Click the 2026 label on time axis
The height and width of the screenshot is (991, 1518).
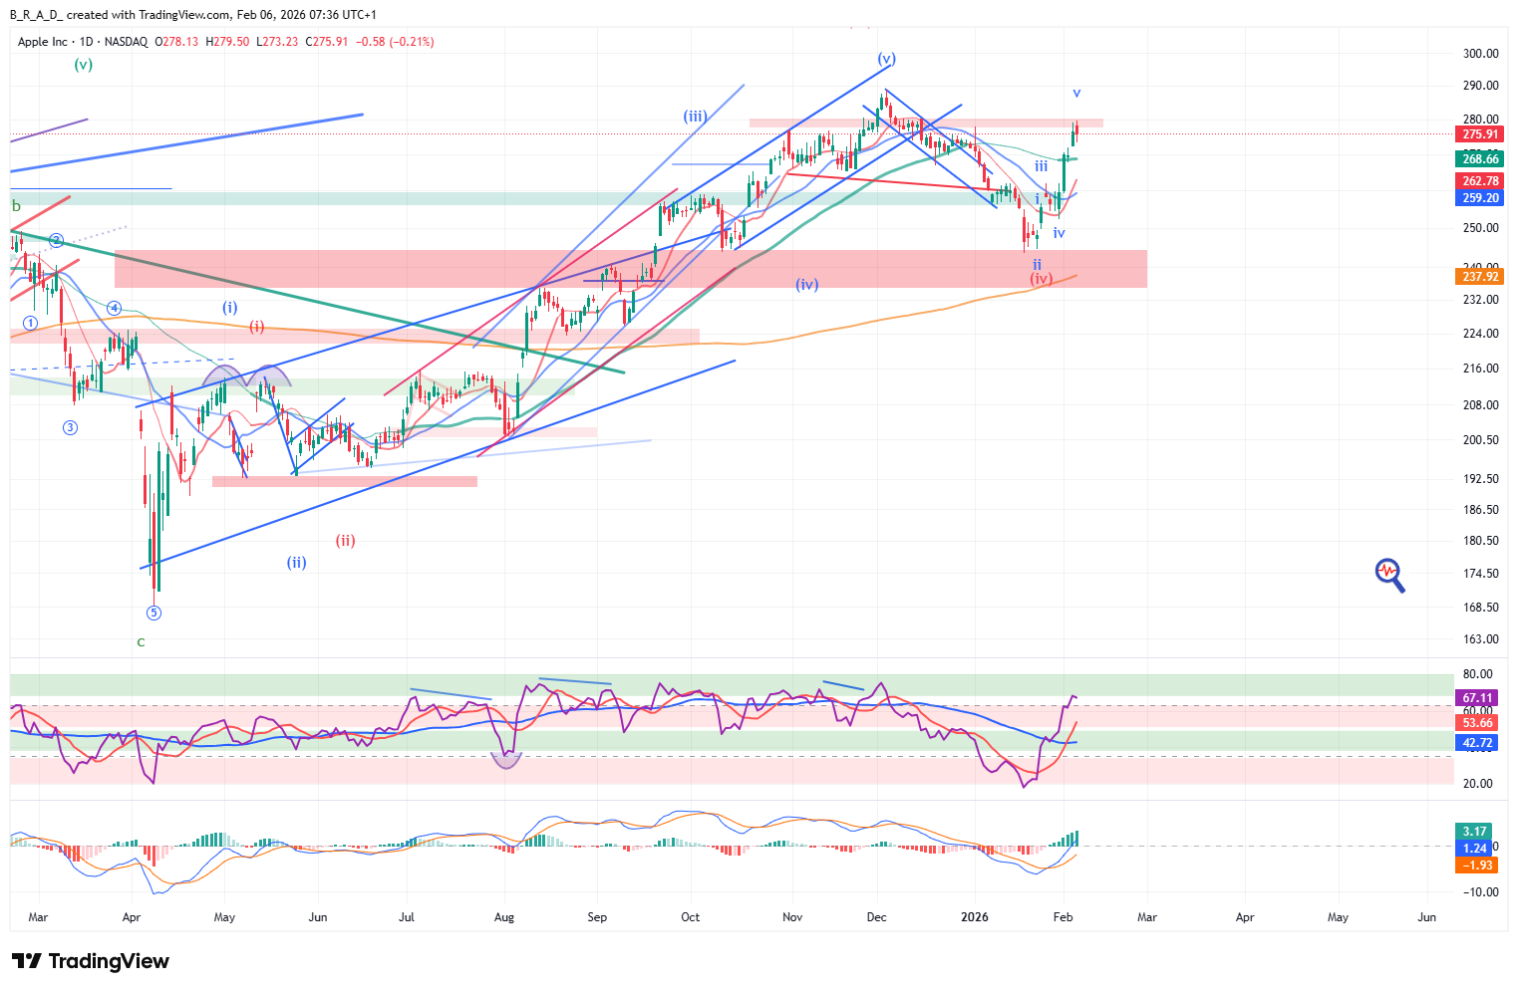tap(974, 917)
